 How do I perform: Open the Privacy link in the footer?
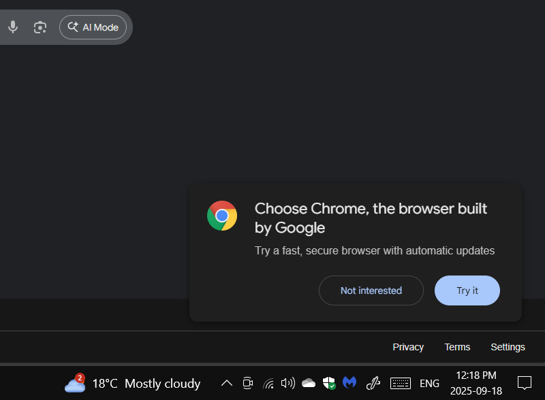[x=408, y=347]
